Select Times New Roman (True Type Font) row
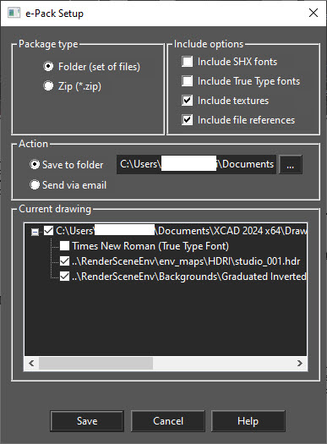 pyautogui.click(x=150, y=246)
